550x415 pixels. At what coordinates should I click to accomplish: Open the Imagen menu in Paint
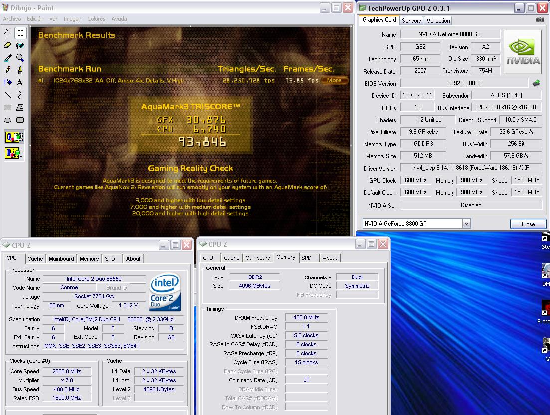[x=73, y=19]
